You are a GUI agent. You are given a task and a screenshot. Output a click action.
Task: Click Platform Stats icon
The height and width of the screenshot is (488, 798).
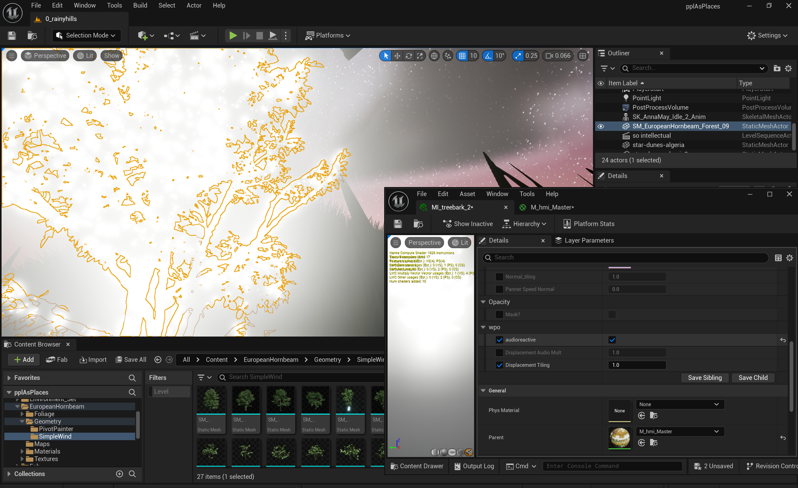click(567, 224)
